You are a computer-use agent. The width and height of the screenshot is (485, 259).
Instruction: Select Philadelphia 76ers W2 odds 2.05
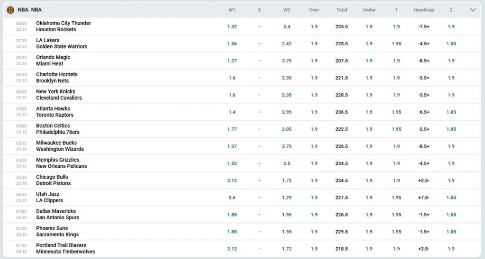pos(287,129)
